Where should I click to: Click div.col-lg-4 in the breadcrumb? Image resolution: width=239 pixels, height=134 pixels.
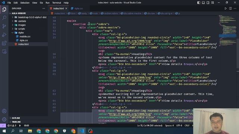click(x=167, y=13)
